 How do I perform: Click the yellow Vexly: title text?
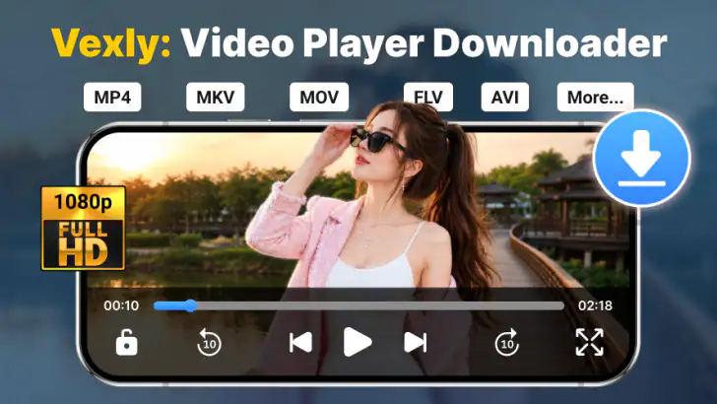pyautogui.click(x=111, y=44)
